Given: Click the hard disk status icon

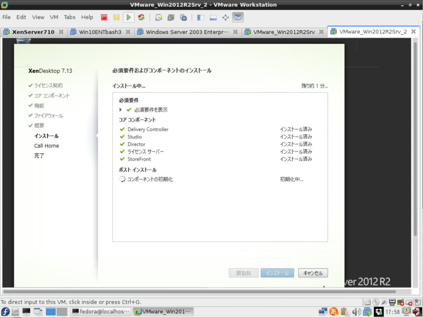Looking at the screenshot, I should click(367, 302).
